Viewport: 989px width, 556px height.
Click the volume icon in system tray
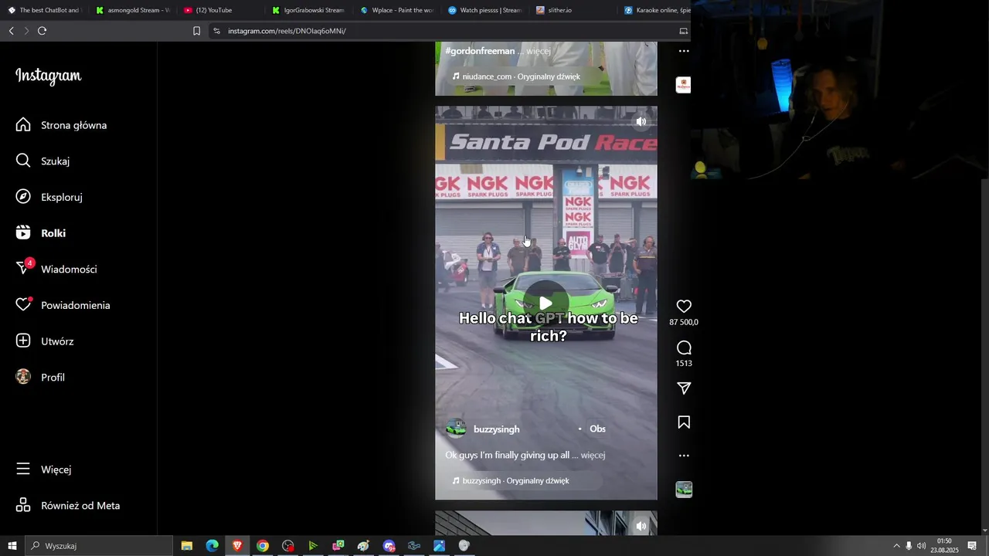click(x=921, y=546)
